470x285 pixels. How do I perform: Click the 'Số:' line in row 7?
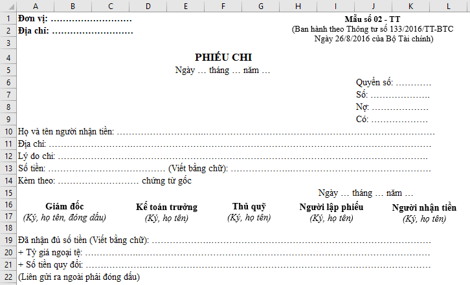coord(393,94)
